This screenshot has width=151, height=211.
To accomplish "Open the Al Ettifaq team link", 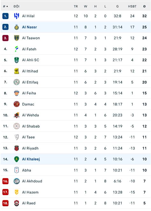I will [x=30, y=82].
